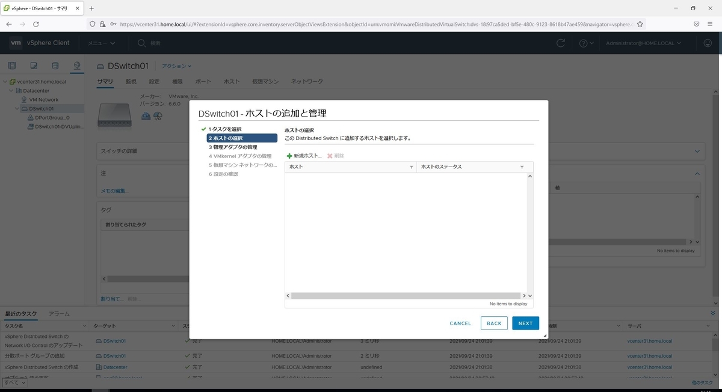Click the host list horizontal scrollbar

(x=406, y=296)
